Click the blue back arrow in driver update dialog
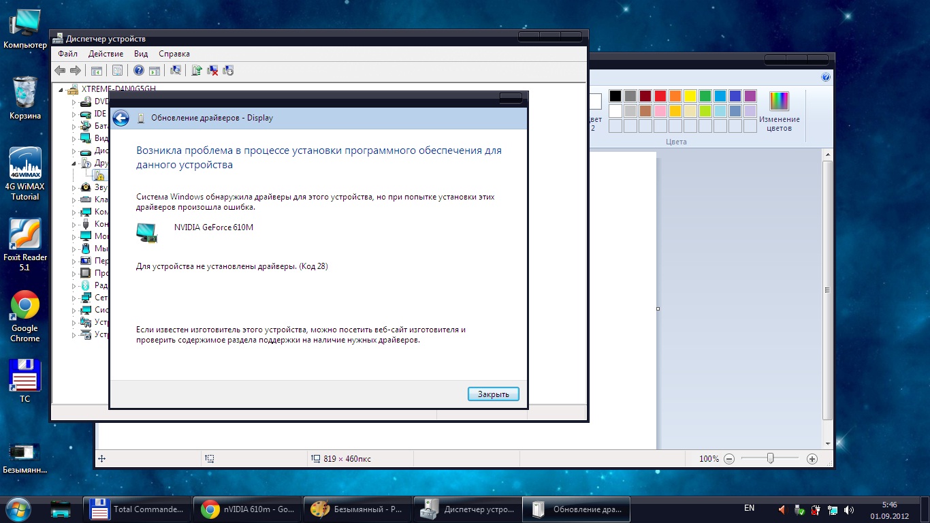 [121, 118]
